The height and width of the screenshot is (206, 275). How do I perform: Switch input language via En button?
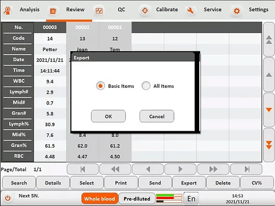point(191,198)
